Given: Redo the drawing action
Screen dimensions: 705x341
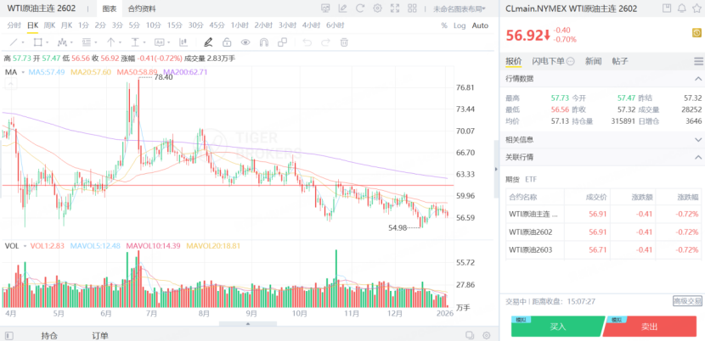Looking at the screenshot, I should [x=325, y=42].
